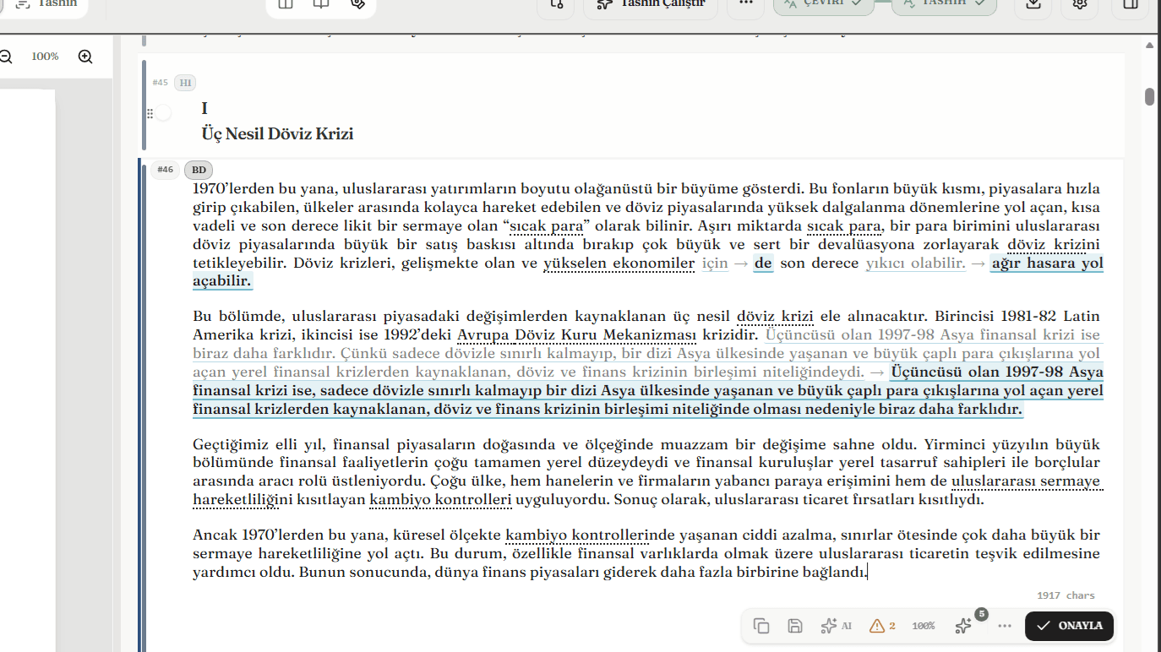Click the #46 segment number
Image resolution: width=1161 pixels, height=652 pixels.
point(165,170)
